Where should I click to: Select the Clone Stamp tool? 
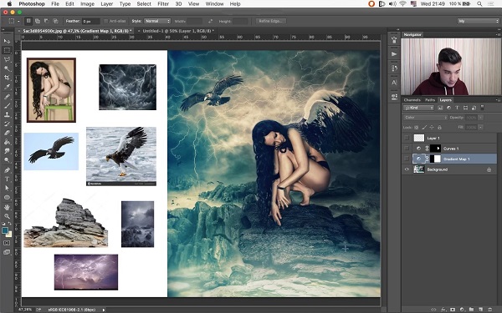pos(7,114)
